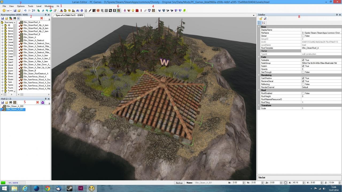The height and width of the screenshot is (192, 342).
Task: Open Steam from the Windows taskbar
Action: coord(70,189)
